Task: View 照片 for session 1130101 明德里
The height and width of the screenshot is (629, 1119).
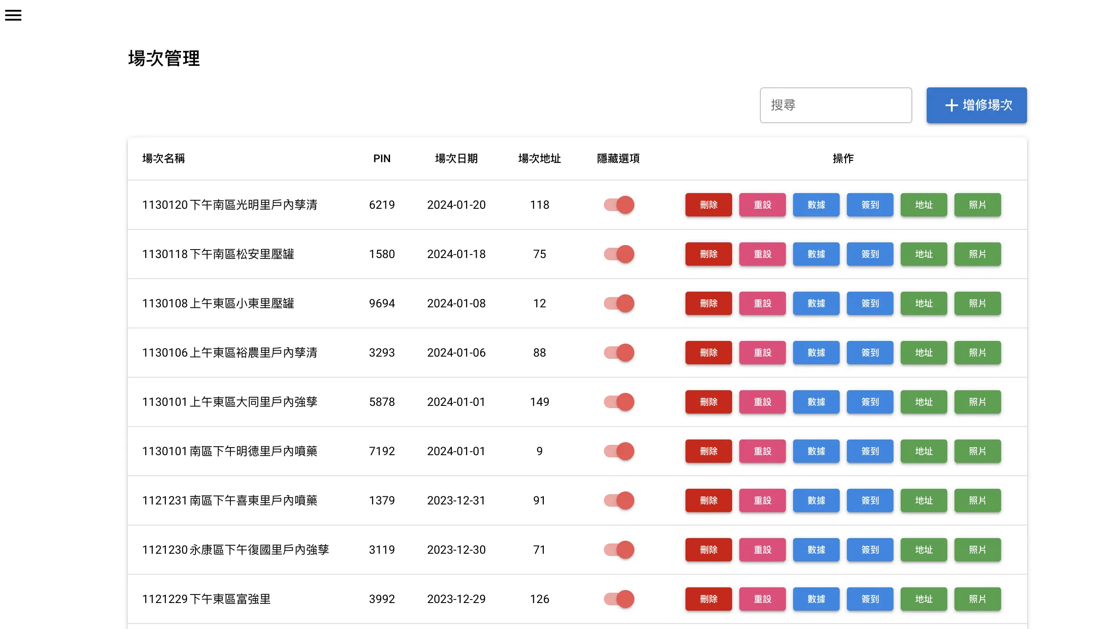Action: 978,451
